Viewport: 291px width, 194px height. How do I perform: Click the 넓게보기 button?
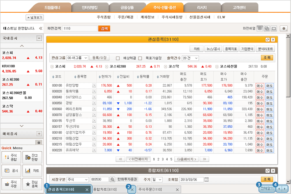tap(35, 18)
